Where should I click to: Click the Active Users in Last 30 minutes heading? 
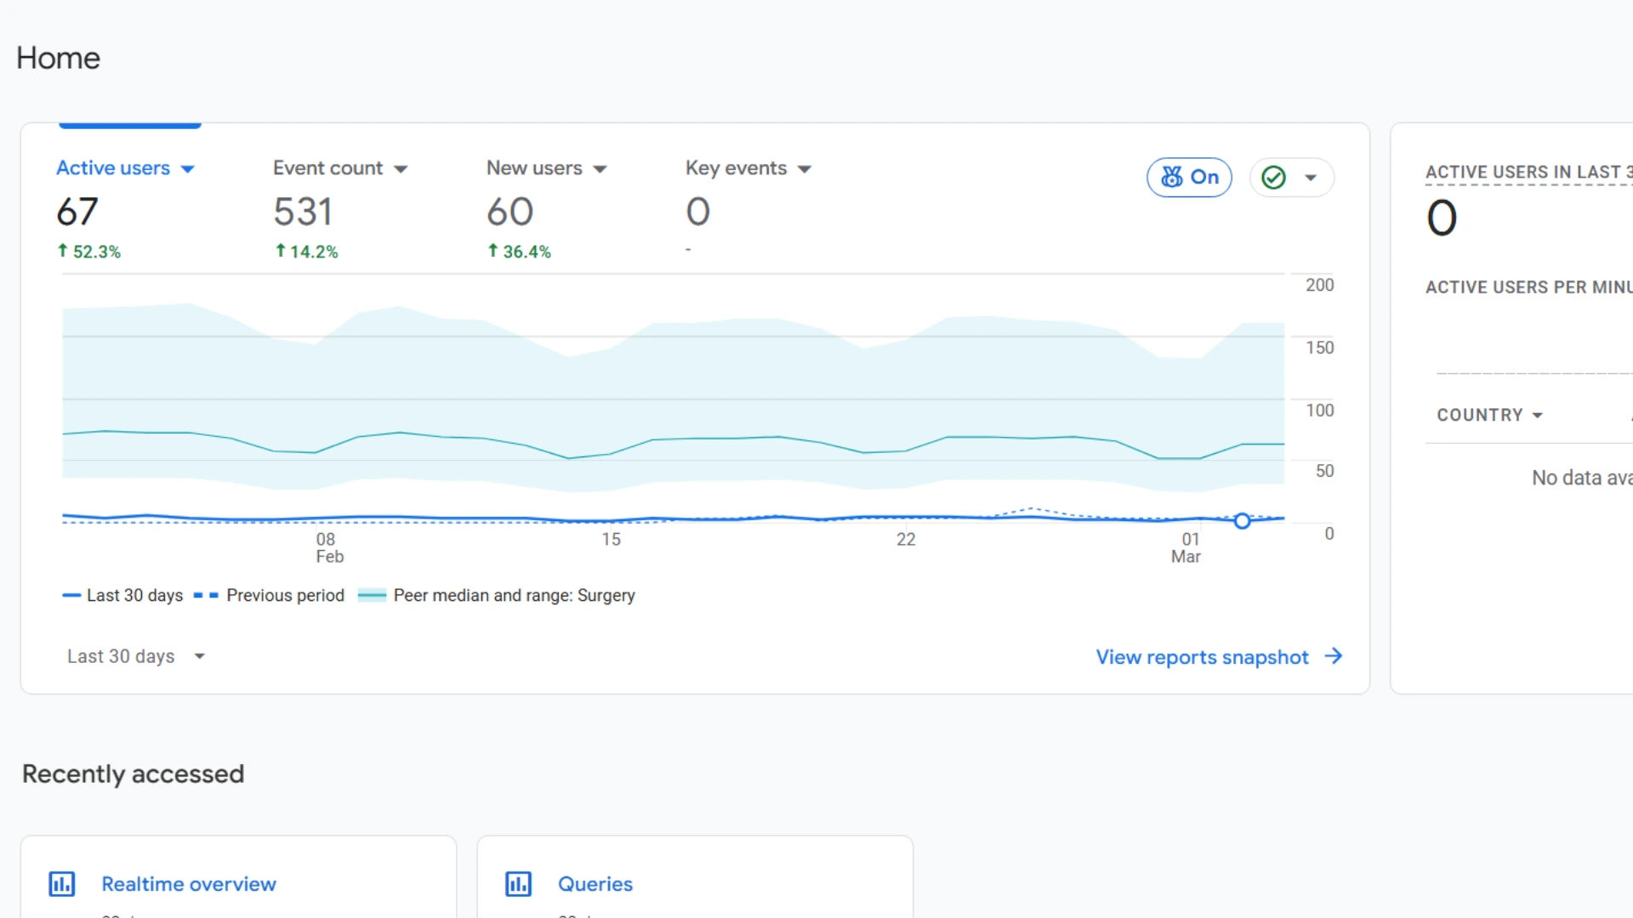[x=1528, y=173]
